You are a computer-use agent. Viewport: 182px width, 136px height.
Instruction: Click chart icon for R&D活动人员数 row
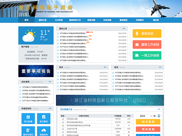pyautogui.click(x=63, y=119)
